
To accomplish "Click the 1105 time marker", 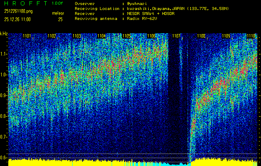I will [127, 36].
